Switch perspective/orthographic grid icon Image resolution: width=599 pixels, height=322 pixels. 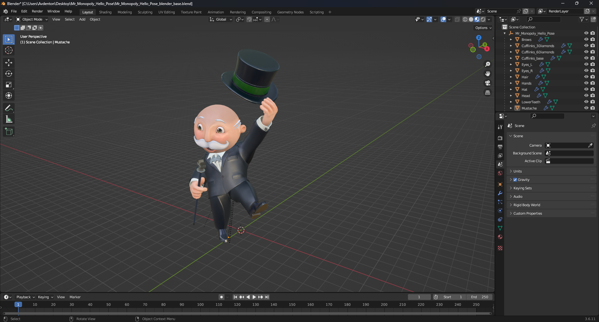click(x=488, y=92)
